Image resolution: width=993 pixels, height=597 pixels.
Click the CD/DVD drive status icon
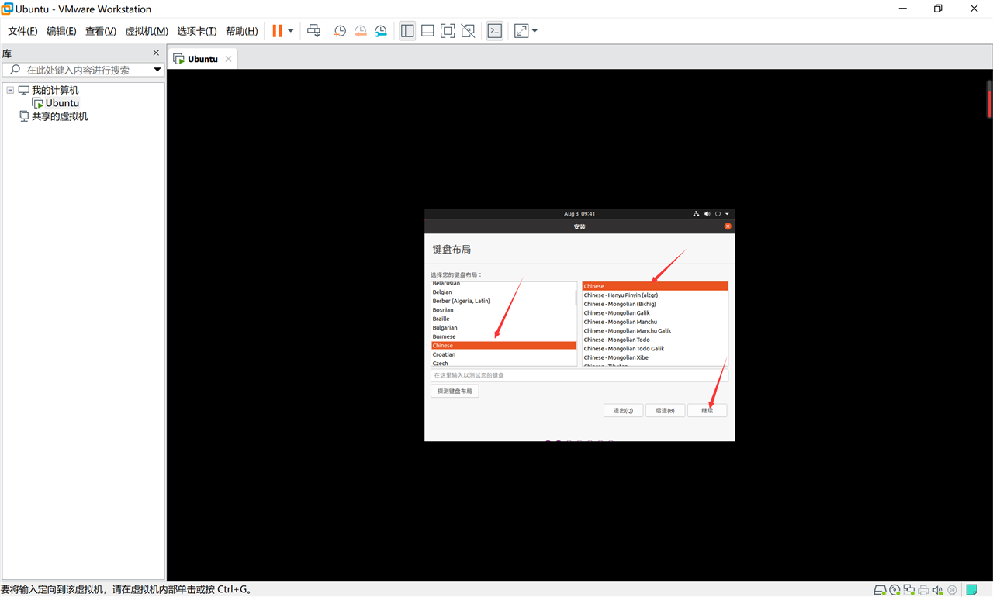(x=894, y=590)
